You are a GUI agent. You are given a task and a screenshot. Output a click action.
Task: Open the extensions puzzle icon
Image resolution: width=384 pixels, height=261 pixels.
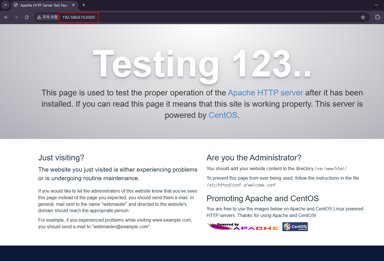(x=377, y=17)
